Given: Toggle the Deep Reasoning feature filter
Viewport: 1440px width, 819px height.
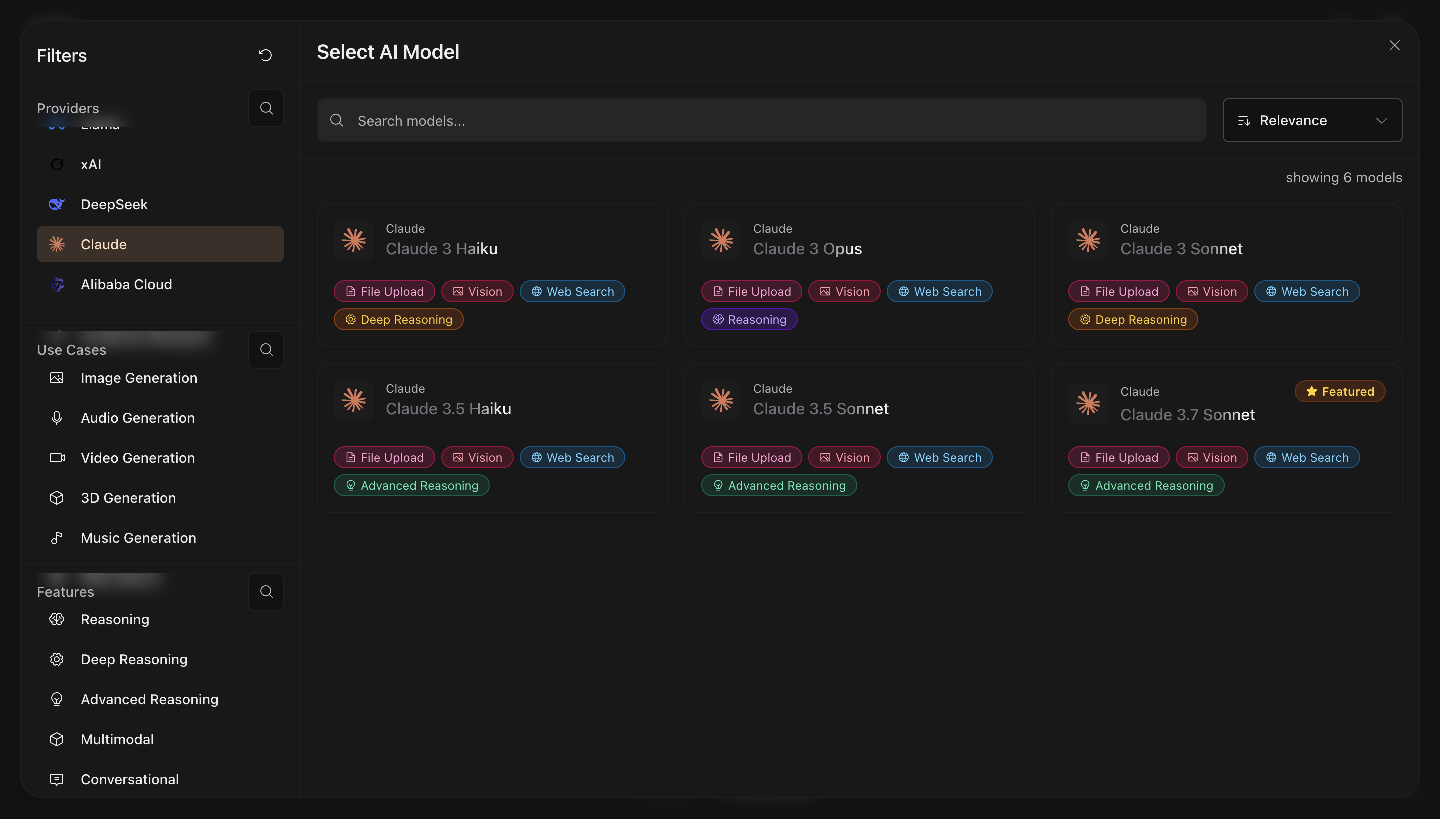Looking at the screenshot, I should pos(134,659).
